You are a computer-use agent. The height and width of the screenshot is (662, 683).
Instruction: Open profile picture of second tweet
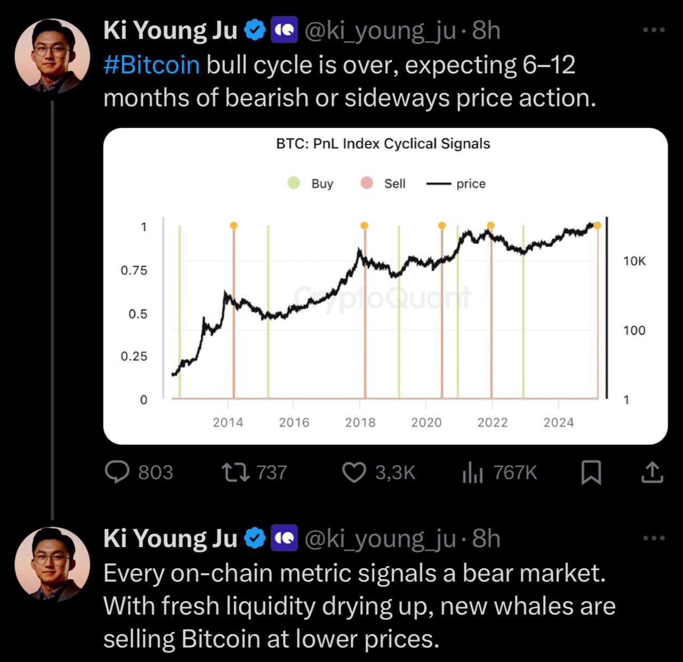[52, 564]
